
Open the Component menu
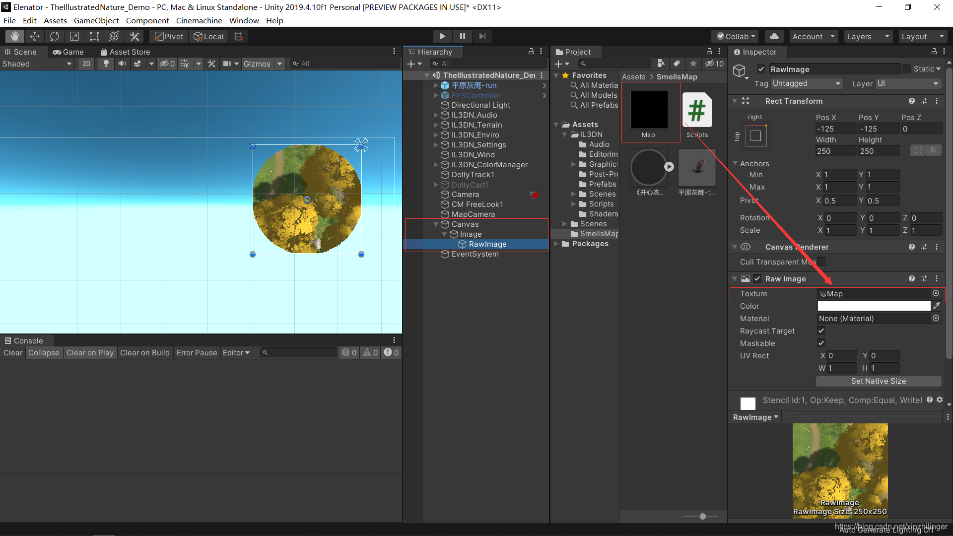coord(147,20)
